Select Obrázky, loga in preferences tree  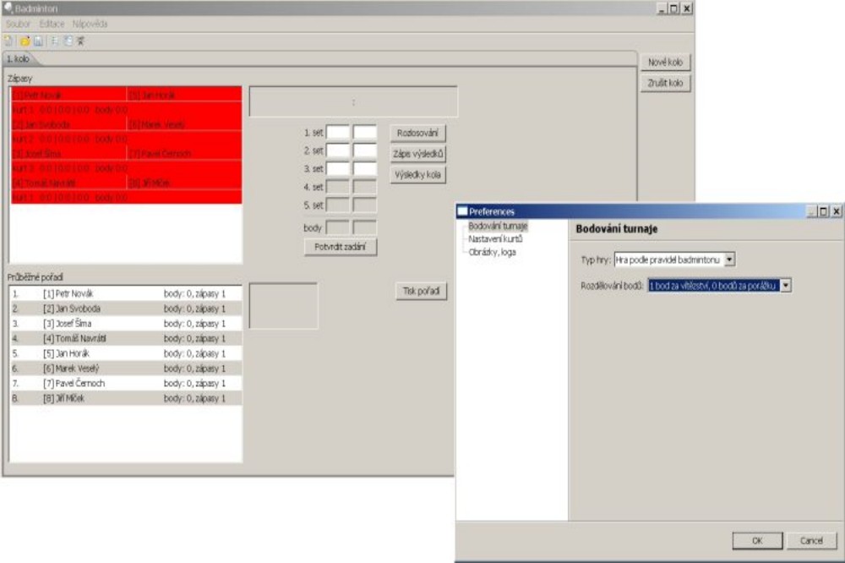click(x=492, y=253)
